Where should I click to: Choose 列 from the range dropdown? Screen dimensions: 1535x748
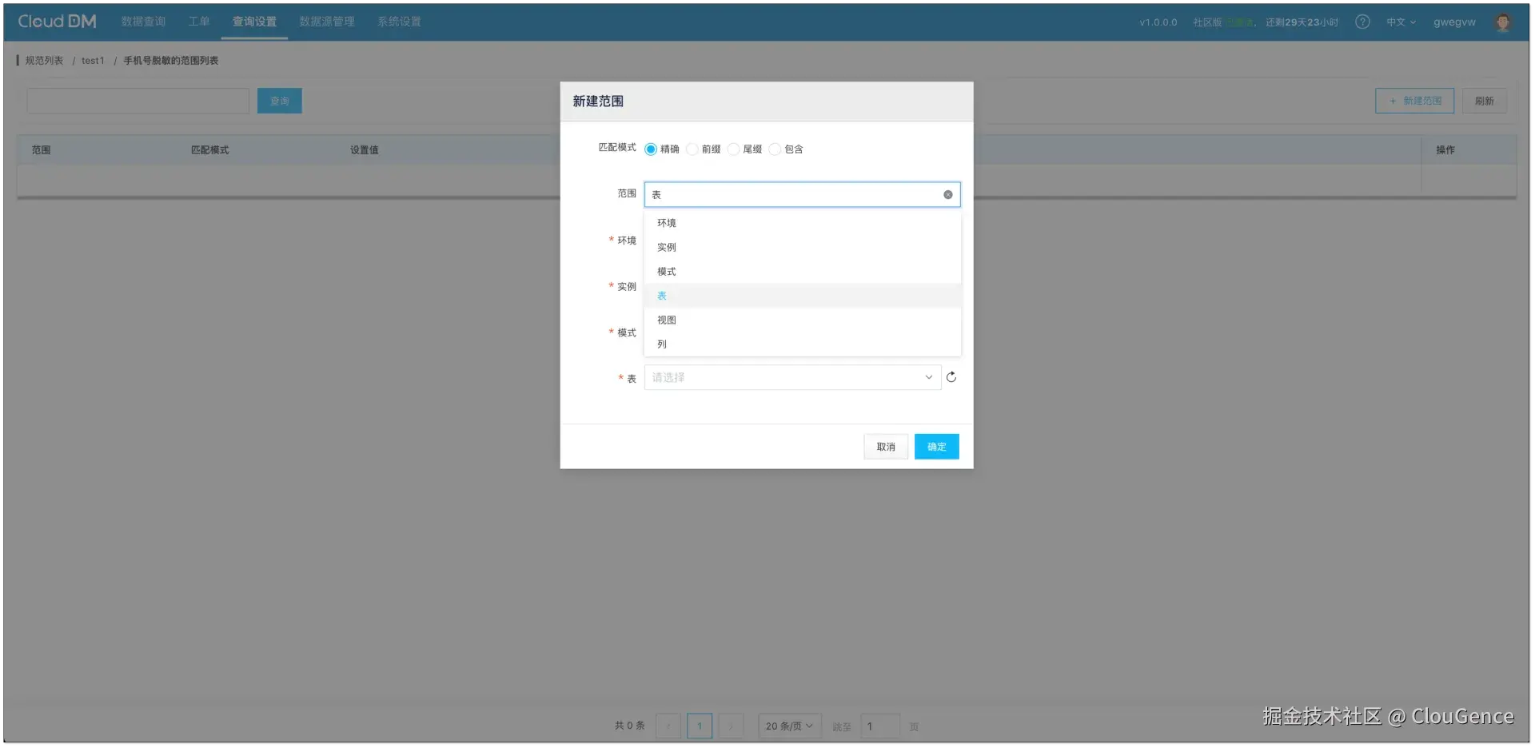(x=802, y=344)
